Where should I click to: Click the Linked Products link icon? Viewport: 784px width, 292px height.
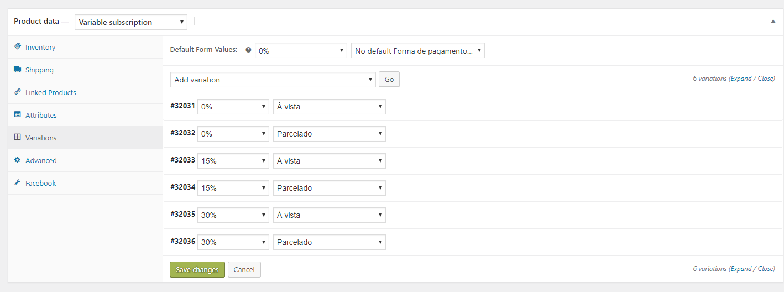point(18,92)
